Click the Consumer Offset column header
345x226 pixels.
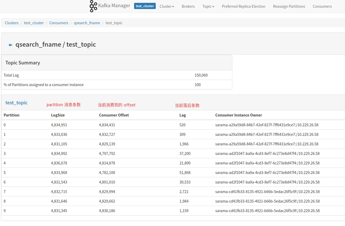pyautogui.click(x=114, y=115)
